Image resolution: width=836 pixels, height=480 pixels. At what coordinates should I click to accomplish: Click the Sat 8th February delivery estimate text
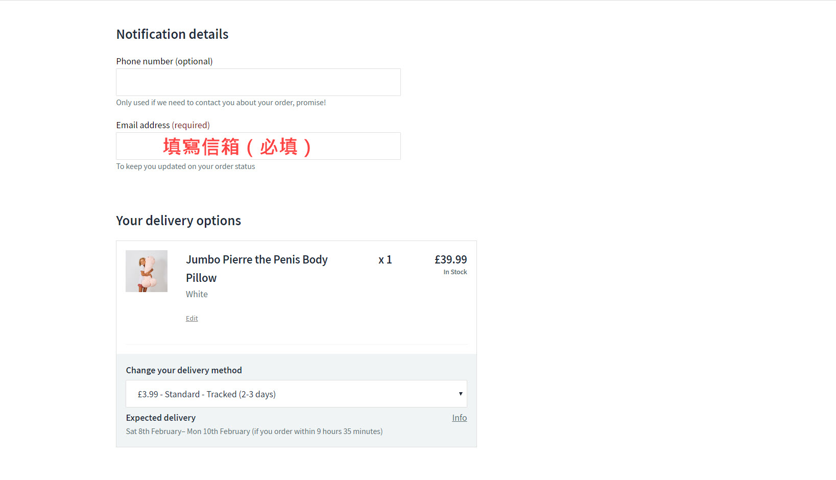click(x=254, y=431)
